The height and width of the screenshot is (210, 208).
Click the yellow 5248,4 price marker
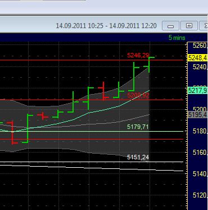198,58
